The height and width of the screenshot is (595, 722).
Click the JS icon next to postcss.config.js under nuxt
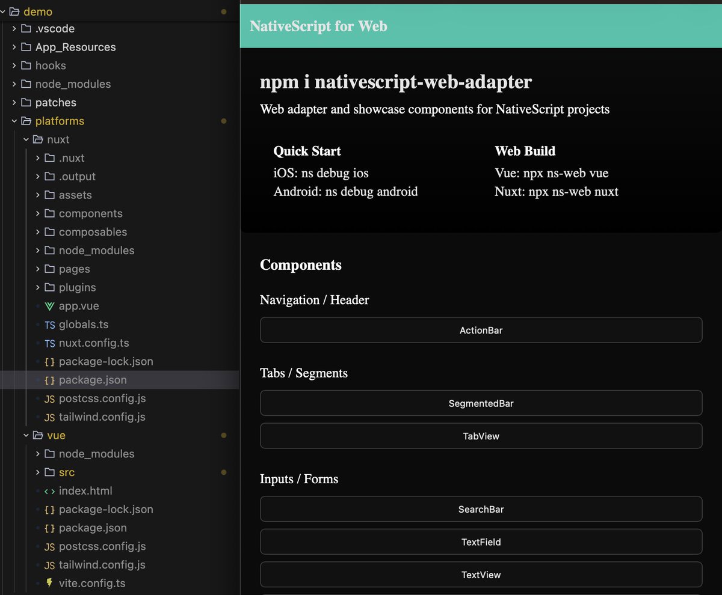pos(49,398)
